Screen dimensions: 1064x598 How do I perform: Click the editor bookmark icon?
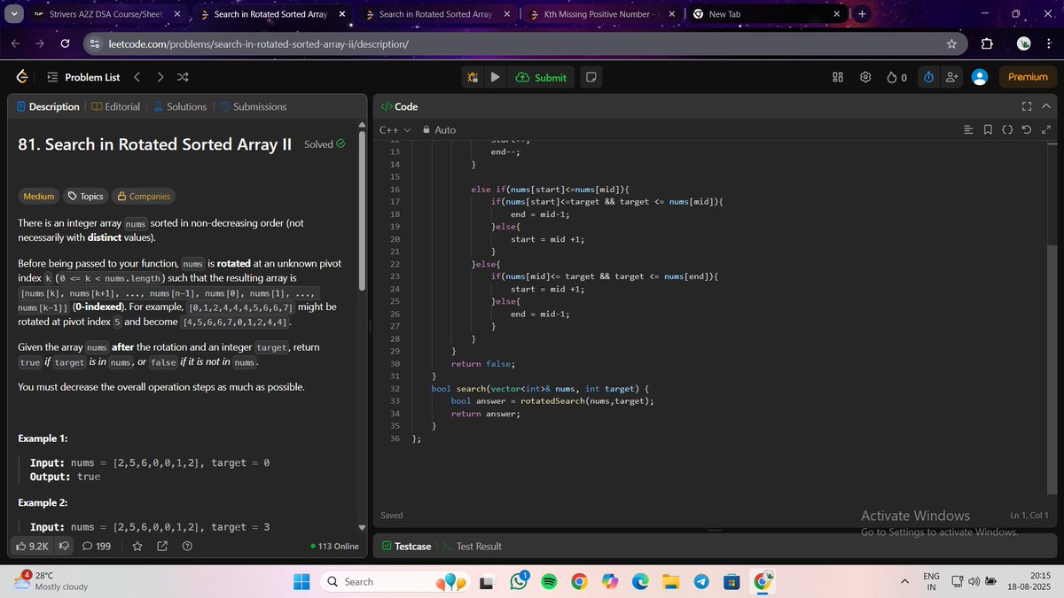coord(988,130)
